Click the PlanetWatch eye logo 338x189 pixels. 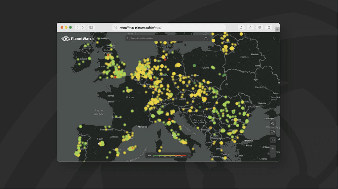pos(65,39)
